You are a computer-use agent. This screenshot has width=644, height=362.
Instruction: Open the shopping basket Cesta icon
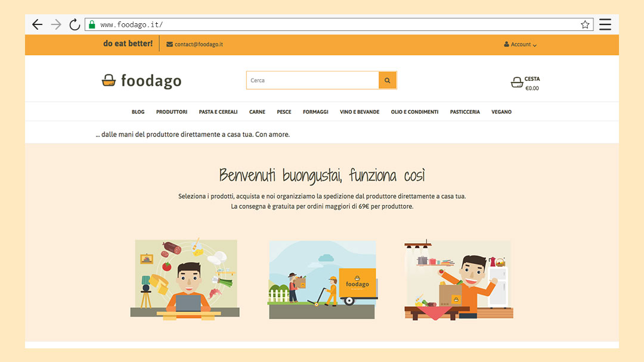click(x=516, y=82)
